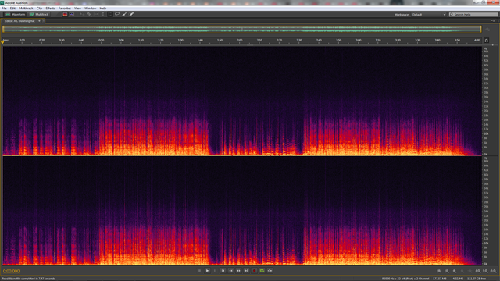500x281 pixels.
Task: Toggle the green Loop Playback button
Action: 262,271
